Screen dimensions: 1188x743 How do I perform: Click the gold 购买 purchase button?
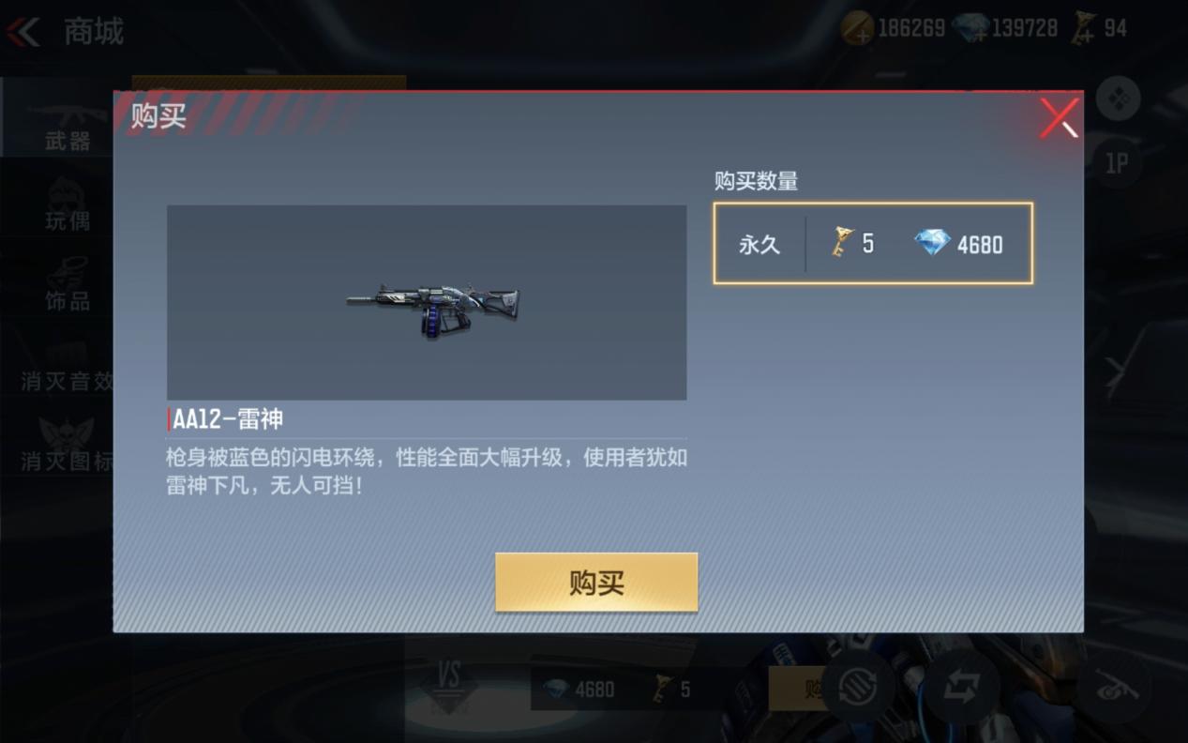point(596,583)
